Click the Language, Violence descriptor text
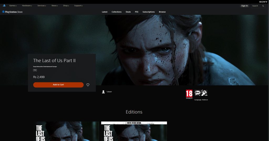269x141 pixels. click(201, 100)
